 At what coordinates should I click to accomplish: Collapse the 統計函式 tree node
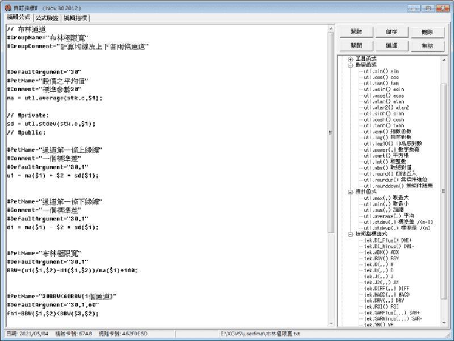350,192
